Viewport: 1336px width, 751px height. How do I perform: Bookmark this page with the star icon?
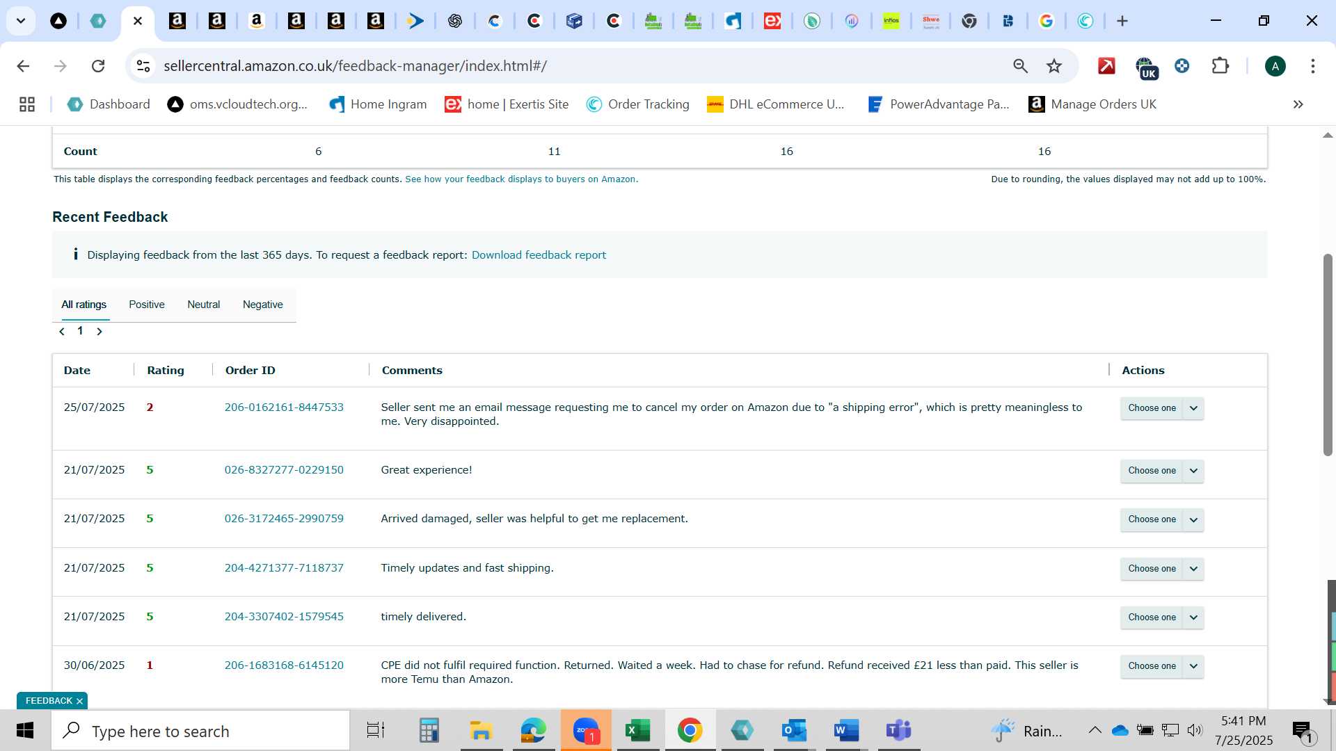coord(1054,66)
